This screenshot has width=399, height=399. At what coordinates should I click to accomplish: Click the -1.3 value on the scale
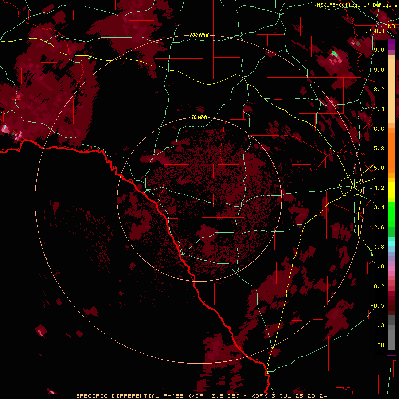(x=377, y=325)
